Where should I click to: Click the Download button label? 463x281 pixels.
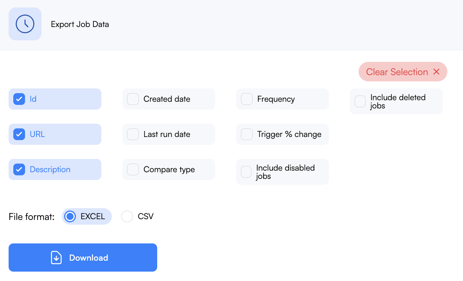tap(89, 258)
